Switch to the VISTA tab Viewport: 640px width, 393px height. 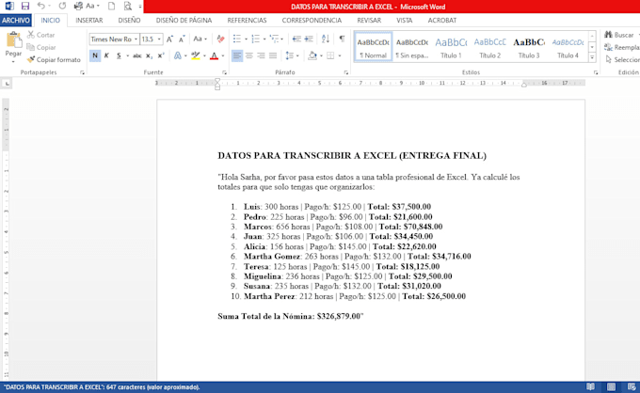click(x=404, y=21)
